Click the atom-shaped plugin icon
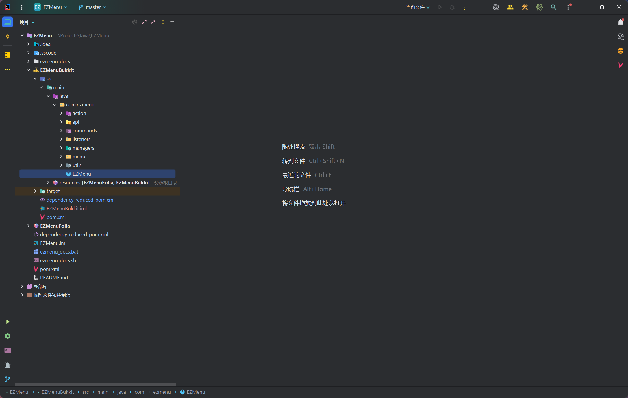The image size is (628, 398). [x=539, y=7]
